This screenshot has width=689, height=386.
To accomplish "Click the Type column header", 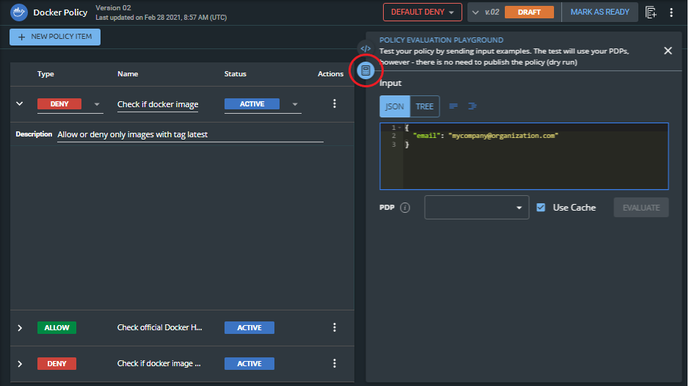I will click(45, 74).
